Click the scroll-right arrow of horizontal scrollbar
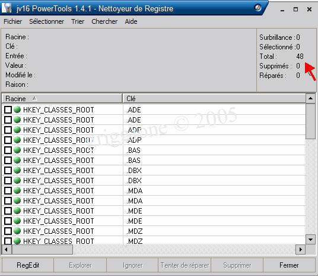This screenshot has width=318, height=276. click(x=301, y=249)
